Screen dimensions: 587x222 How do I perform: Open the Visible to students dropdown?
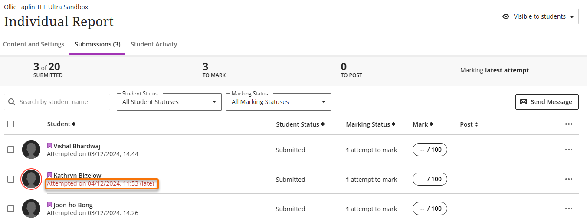538,16
